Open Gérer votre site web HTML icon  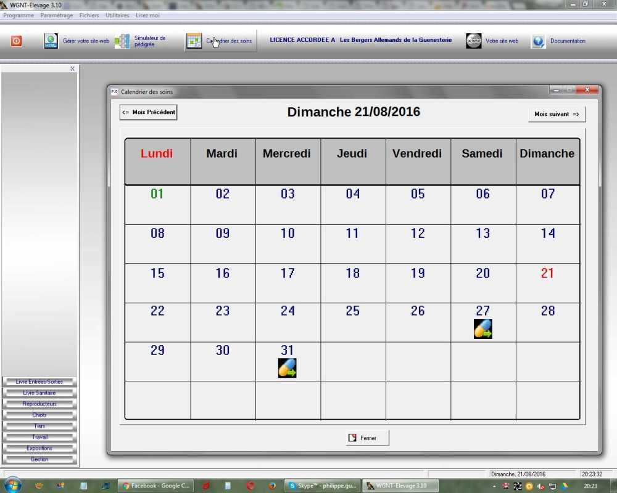[51, 41]
